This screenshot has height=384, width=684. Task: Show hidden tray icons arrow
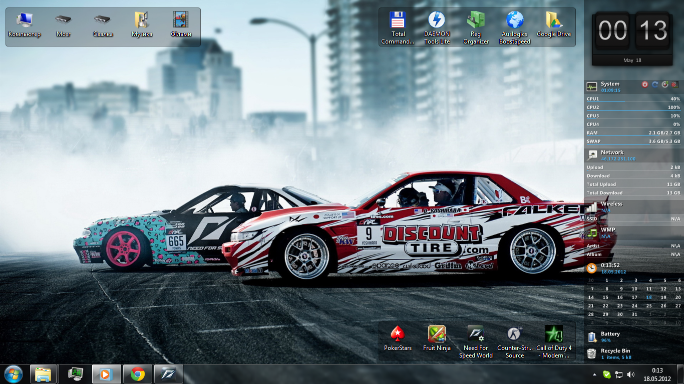point(594,374)
